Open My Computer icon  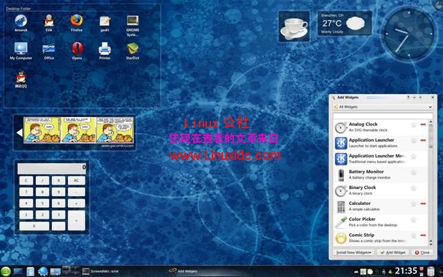coord(21,51)
